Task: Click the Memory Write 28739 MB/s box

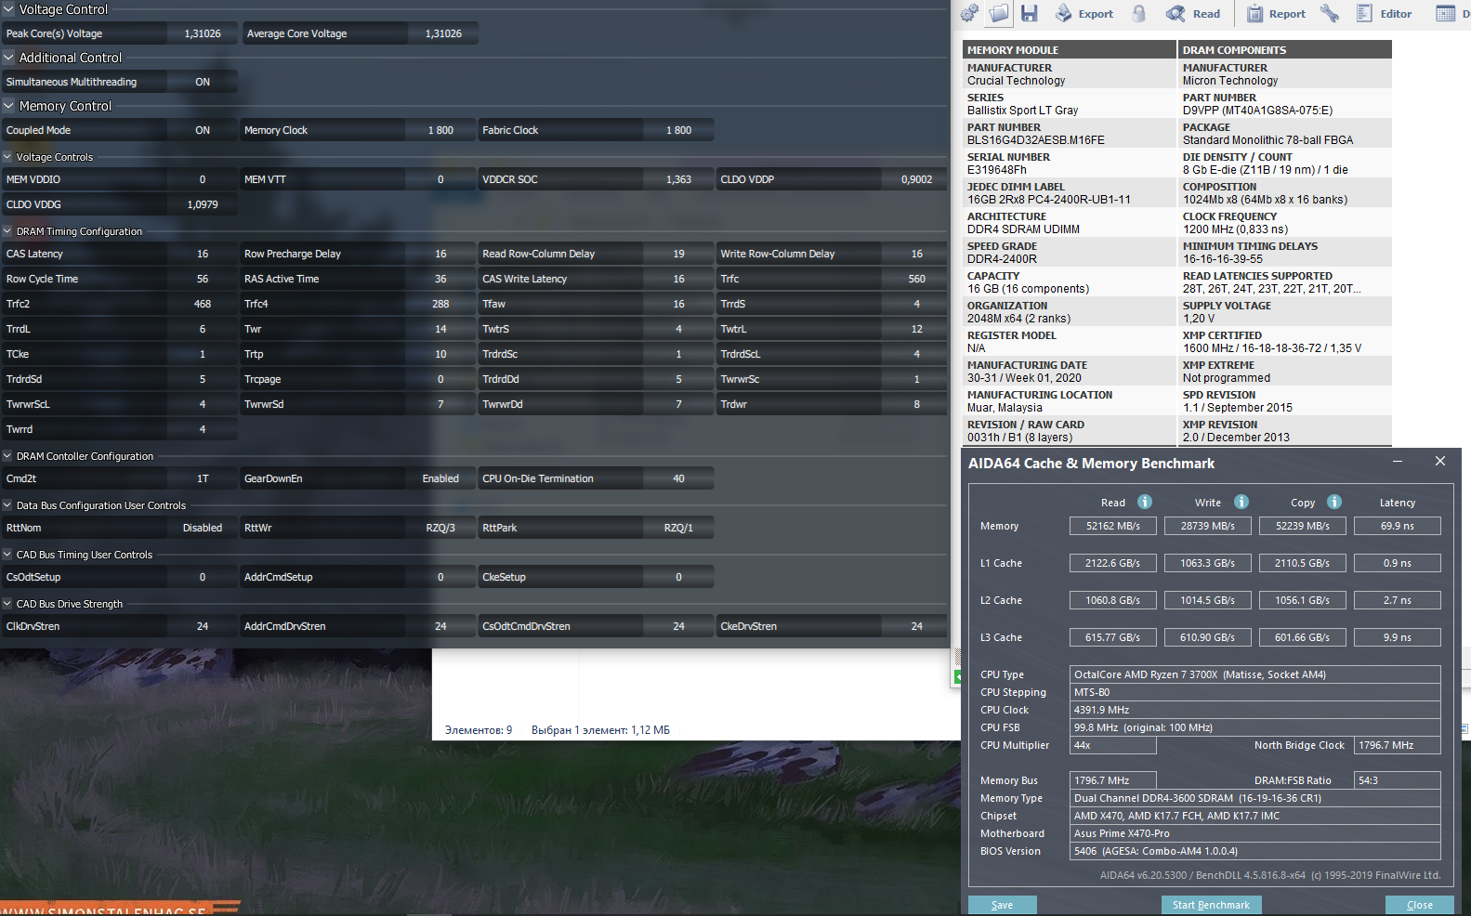Action: click(1207, 526)
